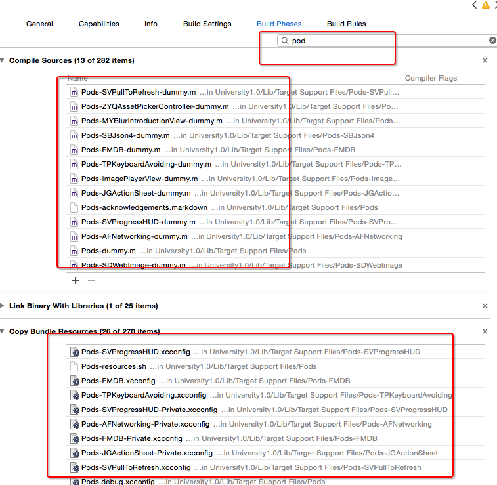Add a file to Compile Sources
This screenshot has width=497, height=485.
pos(75,281)
